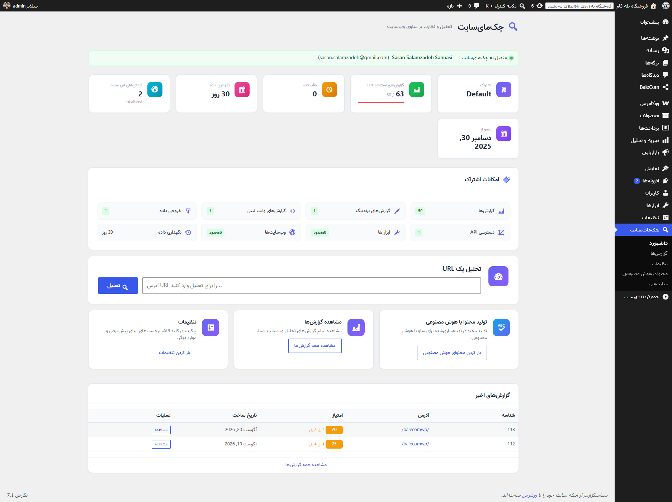
Task: Open the search icon دکمه کنترل + K
Action: [522, 6]
